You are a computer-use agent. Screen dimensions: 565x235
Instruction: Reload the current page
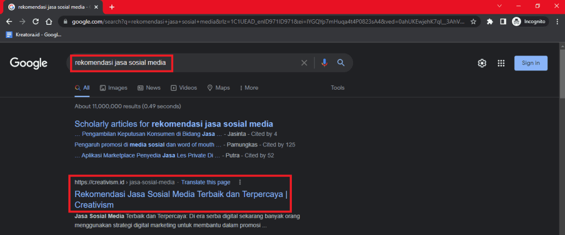[36, 21]
